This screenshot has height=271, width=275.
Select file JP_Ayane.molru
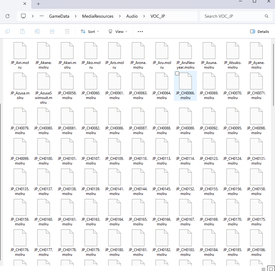pyautogui.click(x=256, y=56)
